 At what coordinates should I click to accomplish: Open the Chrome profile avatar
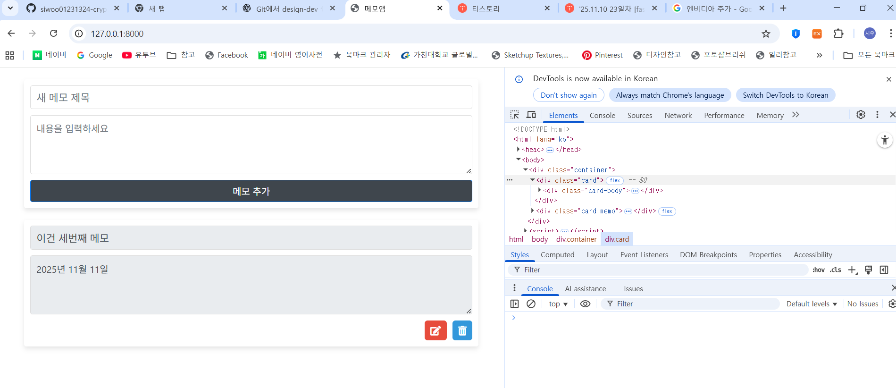[x=870, y=34]
